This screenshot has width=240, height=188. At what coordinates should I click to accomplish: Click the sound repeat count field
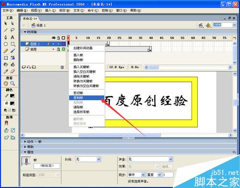coord(168,175)
